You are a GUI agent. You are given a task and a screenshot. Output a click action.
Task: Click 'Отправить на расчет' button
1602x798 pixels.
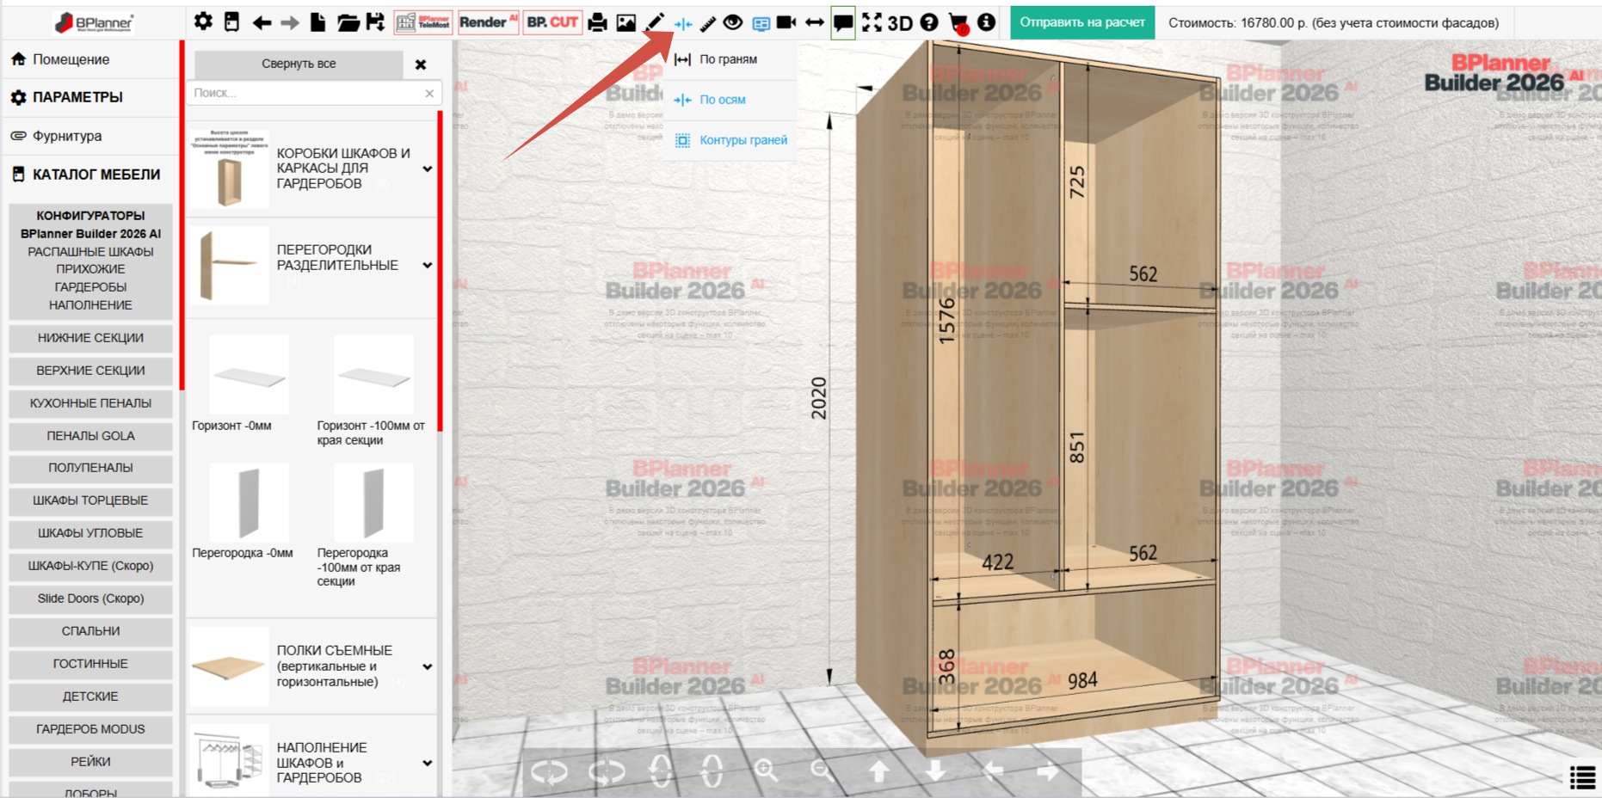pyautogui.click(x=1082, y=22)
